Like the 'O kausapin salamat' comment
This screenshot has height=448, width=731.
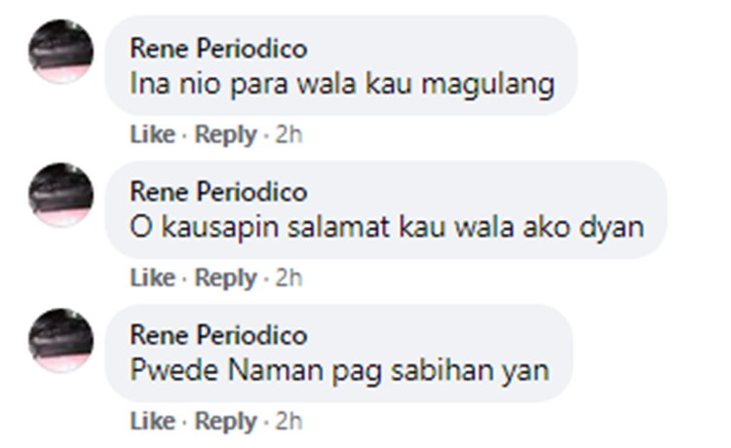point(152,278)
